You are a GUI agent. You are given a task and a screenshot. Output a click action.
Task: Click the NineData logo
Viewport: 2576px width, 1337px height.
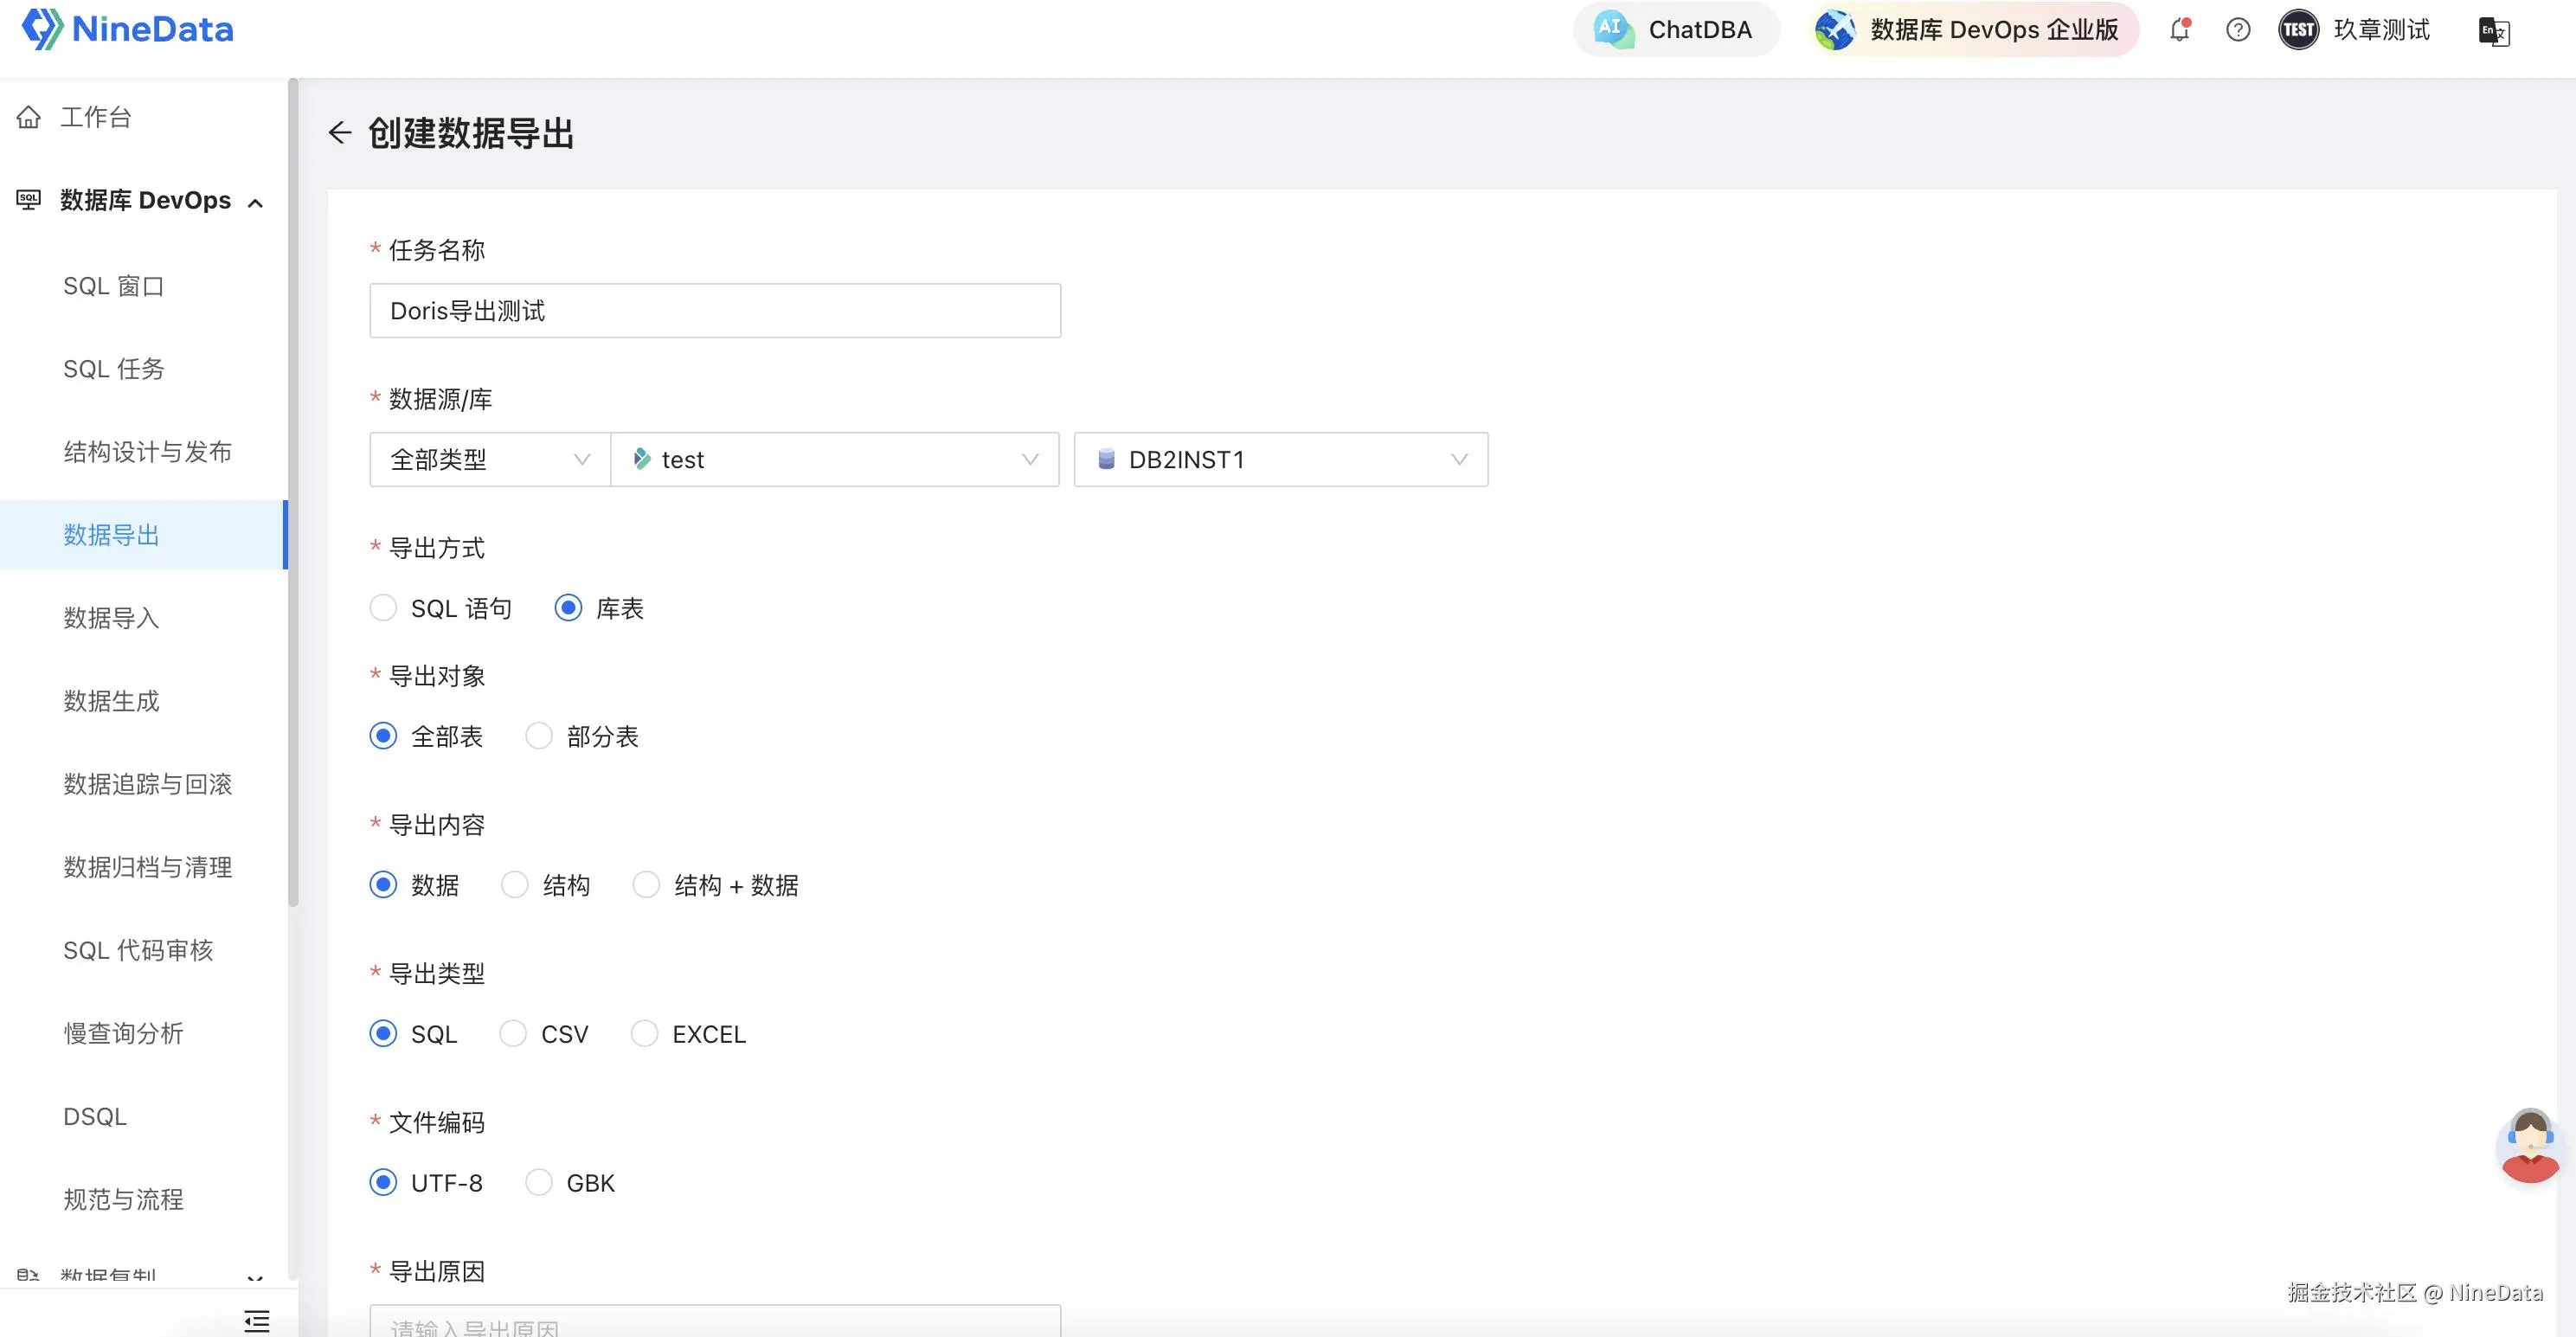(127, 29)
